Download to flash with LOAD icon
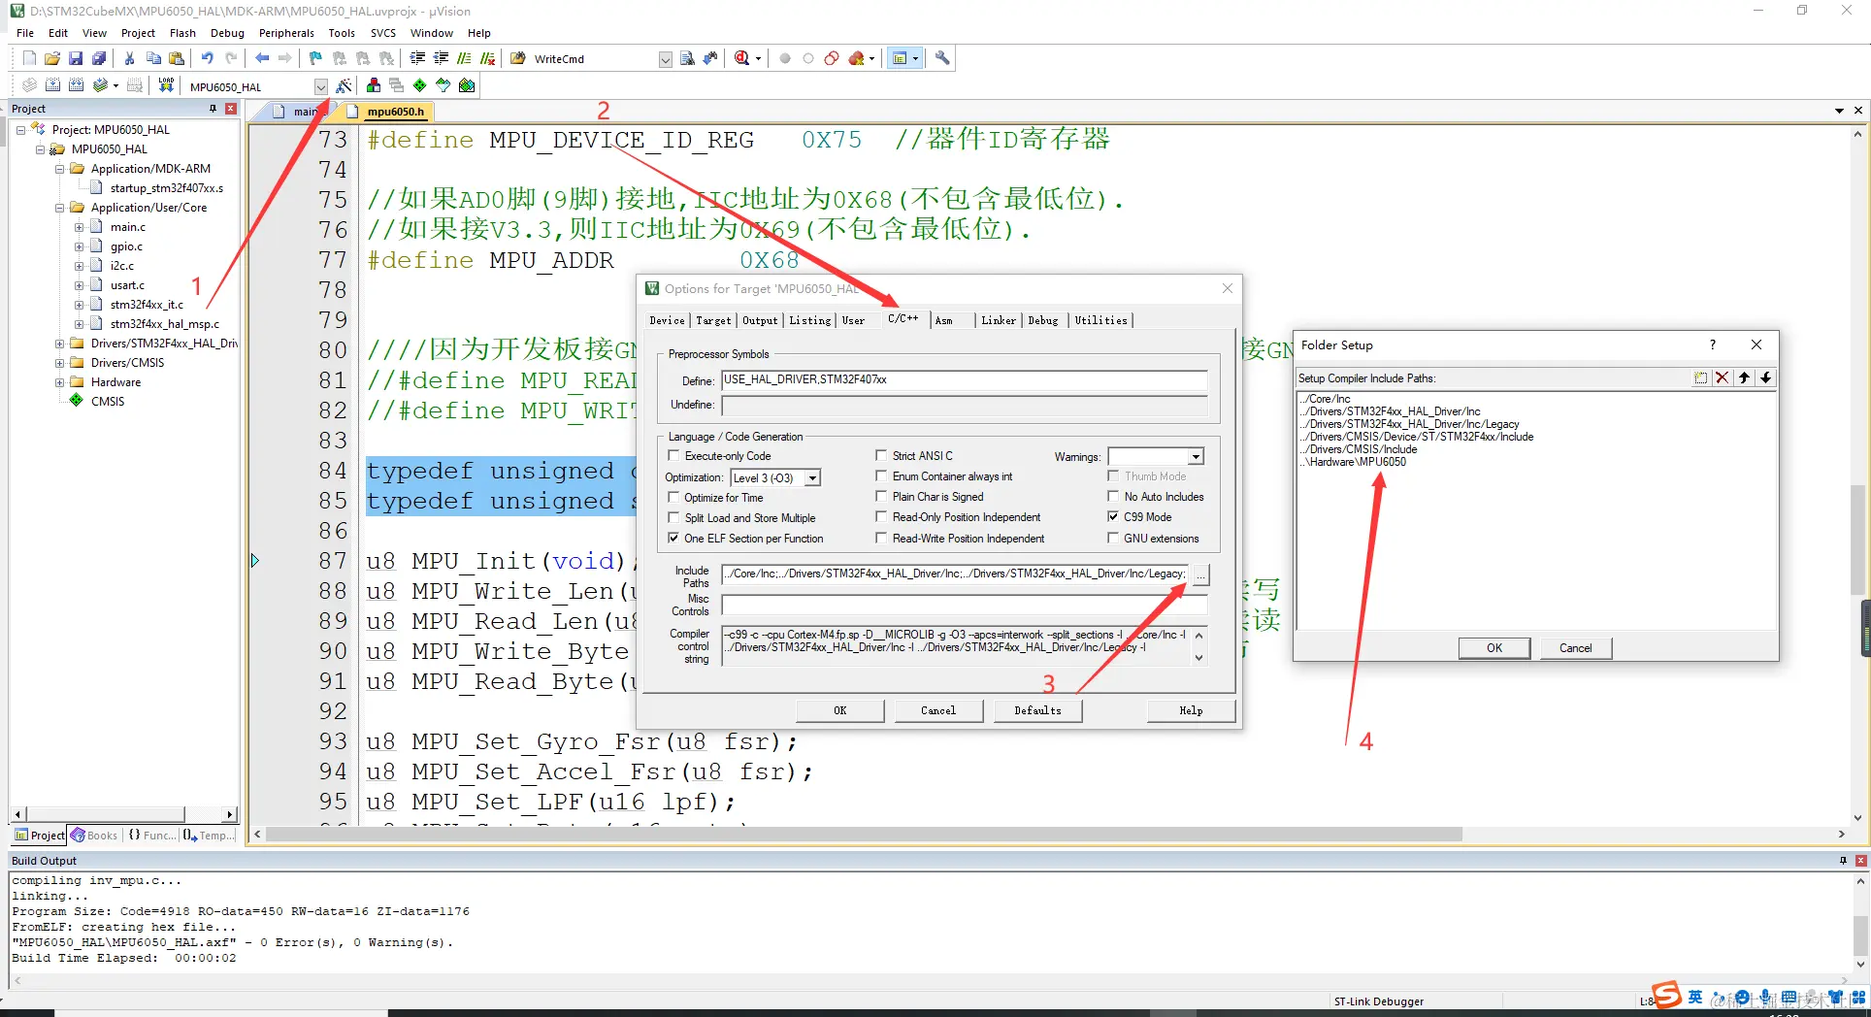 166,85
